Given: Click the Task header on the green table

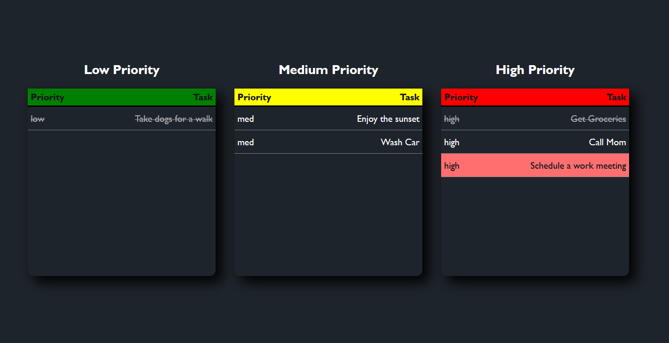Looking at the screenshot, I should (203, 97).
